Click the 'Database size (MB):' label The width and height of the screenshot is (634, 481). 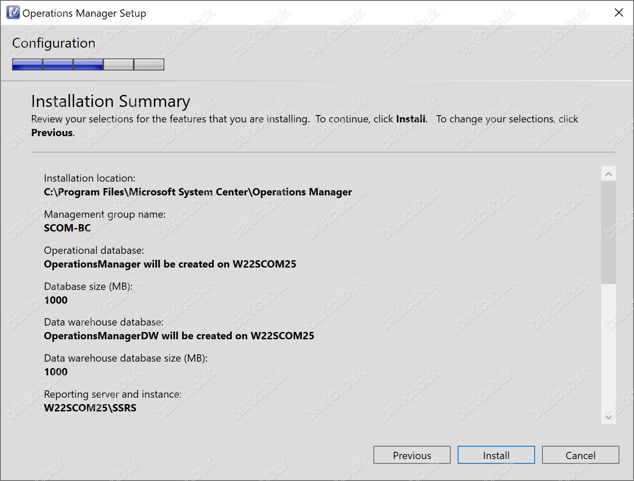[88, 286]
